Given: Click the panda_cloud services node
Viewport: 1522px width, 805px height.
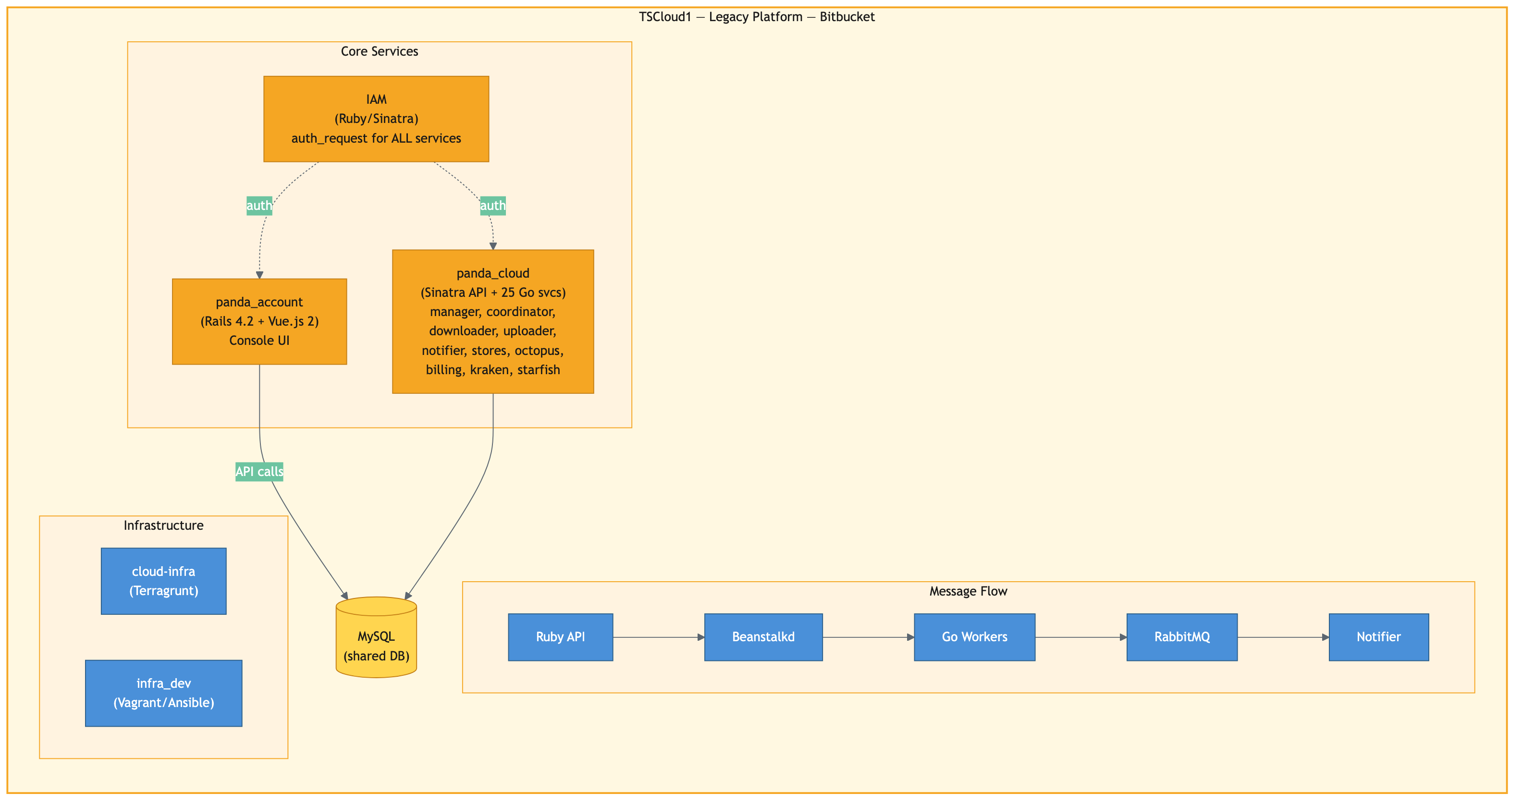Looking at the screenshot, I should (x=492, y=321).
